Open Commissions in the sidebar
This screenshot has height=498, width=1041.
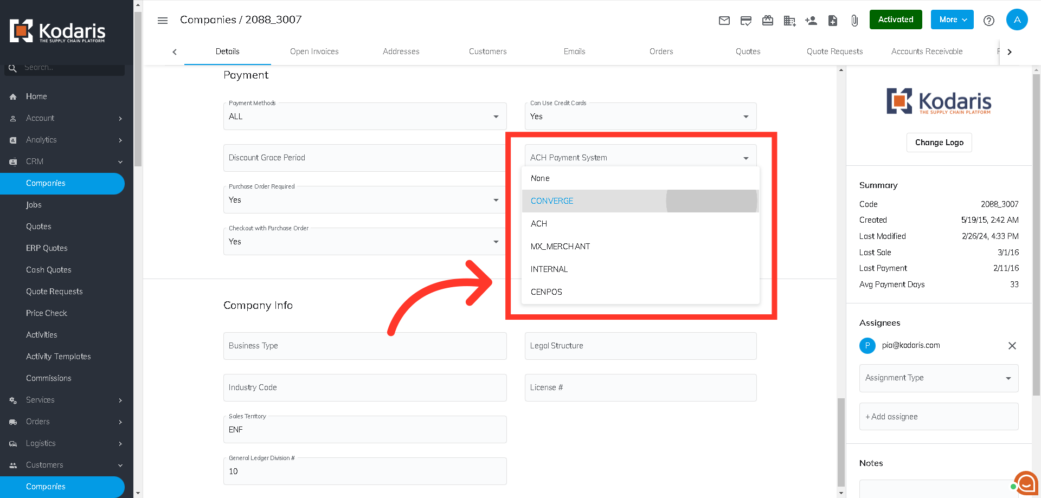tap(49, 378)
